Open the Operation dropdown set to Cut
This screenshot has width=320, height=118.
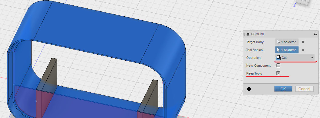click(x=295, y=58)
